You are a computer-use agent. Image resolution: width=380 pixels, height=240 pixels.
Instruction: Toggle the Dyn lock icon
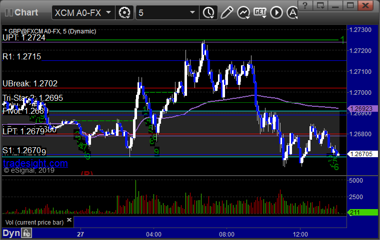click(x=26, y=233)
